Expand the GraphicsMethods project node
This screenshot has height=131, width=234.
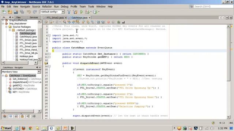coord(3,20)
